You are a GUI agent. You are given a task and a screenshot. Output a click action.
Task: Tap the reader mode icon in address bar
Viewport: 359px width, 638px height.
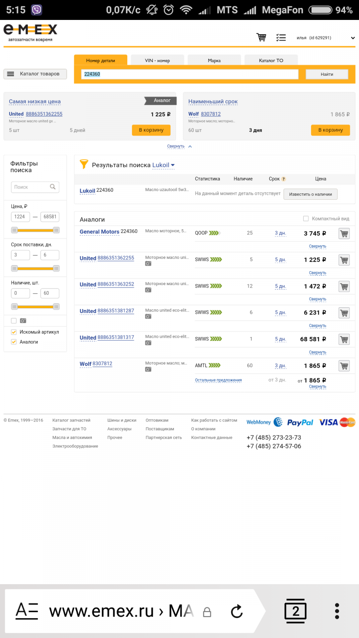pos(27,611)
